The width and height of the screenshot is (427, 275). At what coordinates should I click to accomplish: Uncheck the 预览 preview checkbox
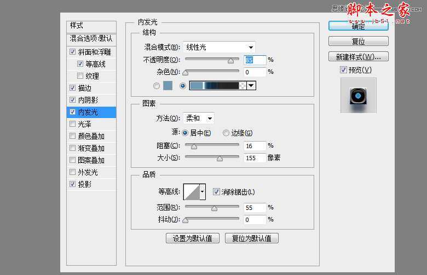pos(343,70)
